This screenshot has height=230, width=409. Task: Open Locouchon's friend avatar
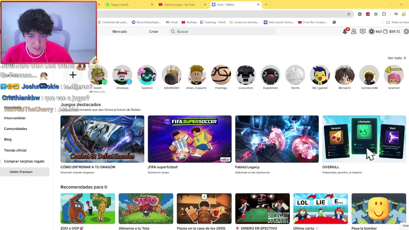[246, 75]
